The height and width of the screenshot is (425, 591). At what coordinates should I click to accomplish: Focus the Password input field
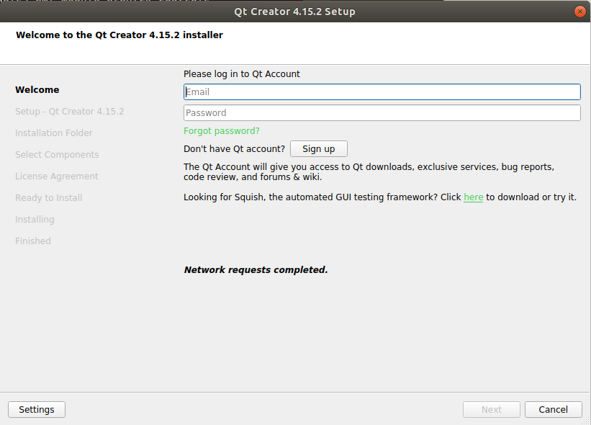(382, 113)
